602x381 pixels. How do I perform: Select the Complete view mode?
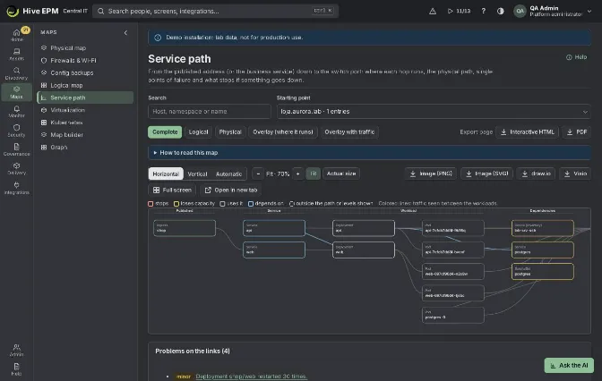pyautogui.click(x=165, y=131)
